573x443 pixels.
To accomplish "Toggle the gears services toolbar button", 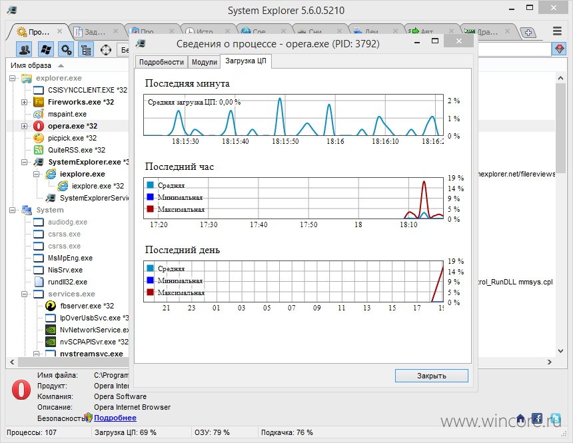I will [x=66, y=49].
